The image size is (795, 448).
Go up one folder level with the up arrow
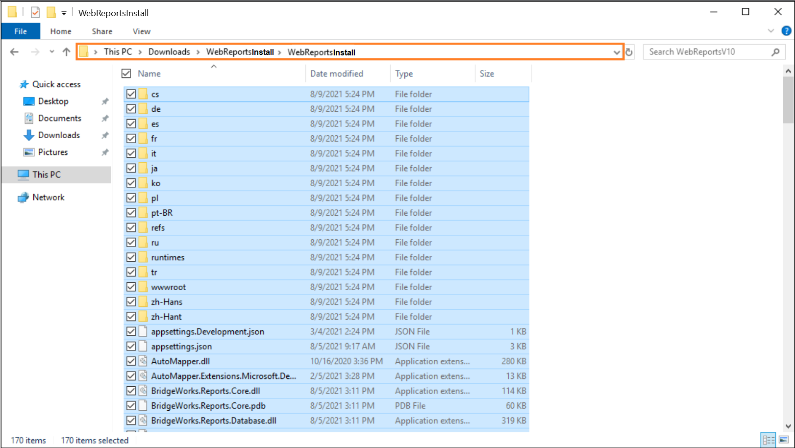click(67, 51)
